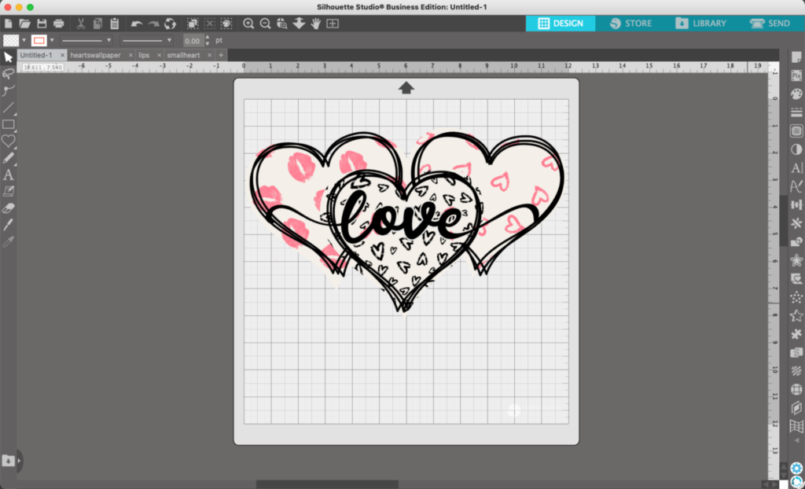Click the Deselect All icon
This screenshot has width=805, height=489.
tap(209, 24)
